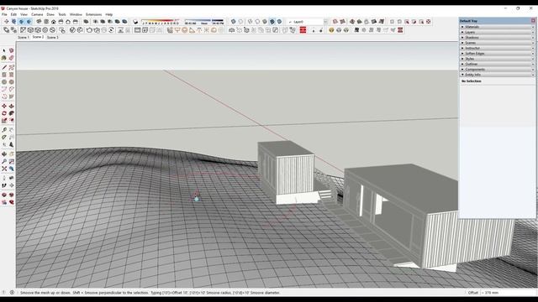Expand the Materials tray panel
The width and height of the screenshot is (538, 302).
click(x=497, y=27)
